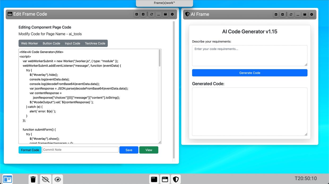The height and width of the screenshot is (184, 329).
Task: Click the Format Code button
Action: coord(30,150)
